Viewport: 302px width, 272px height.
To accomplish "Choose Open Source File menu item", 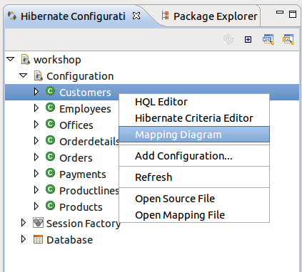I will coord(194,199).
